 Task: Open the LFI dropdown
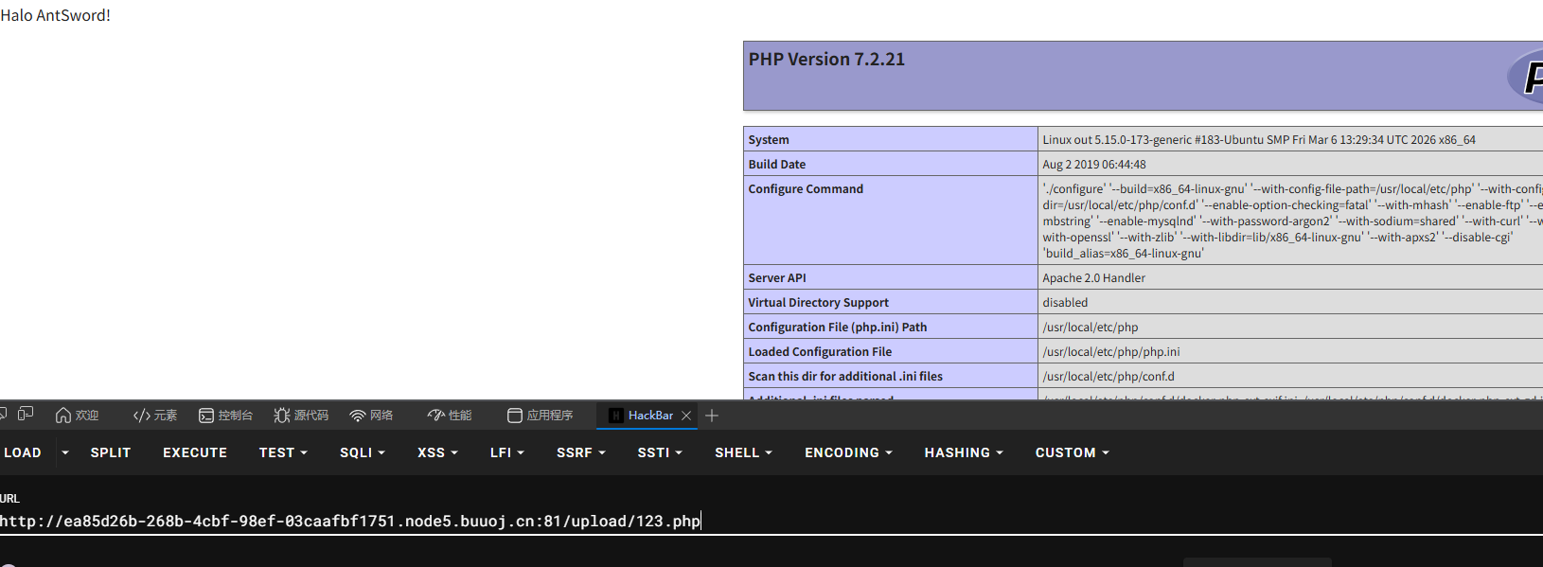pyautogui.click(x=506, y=452)
